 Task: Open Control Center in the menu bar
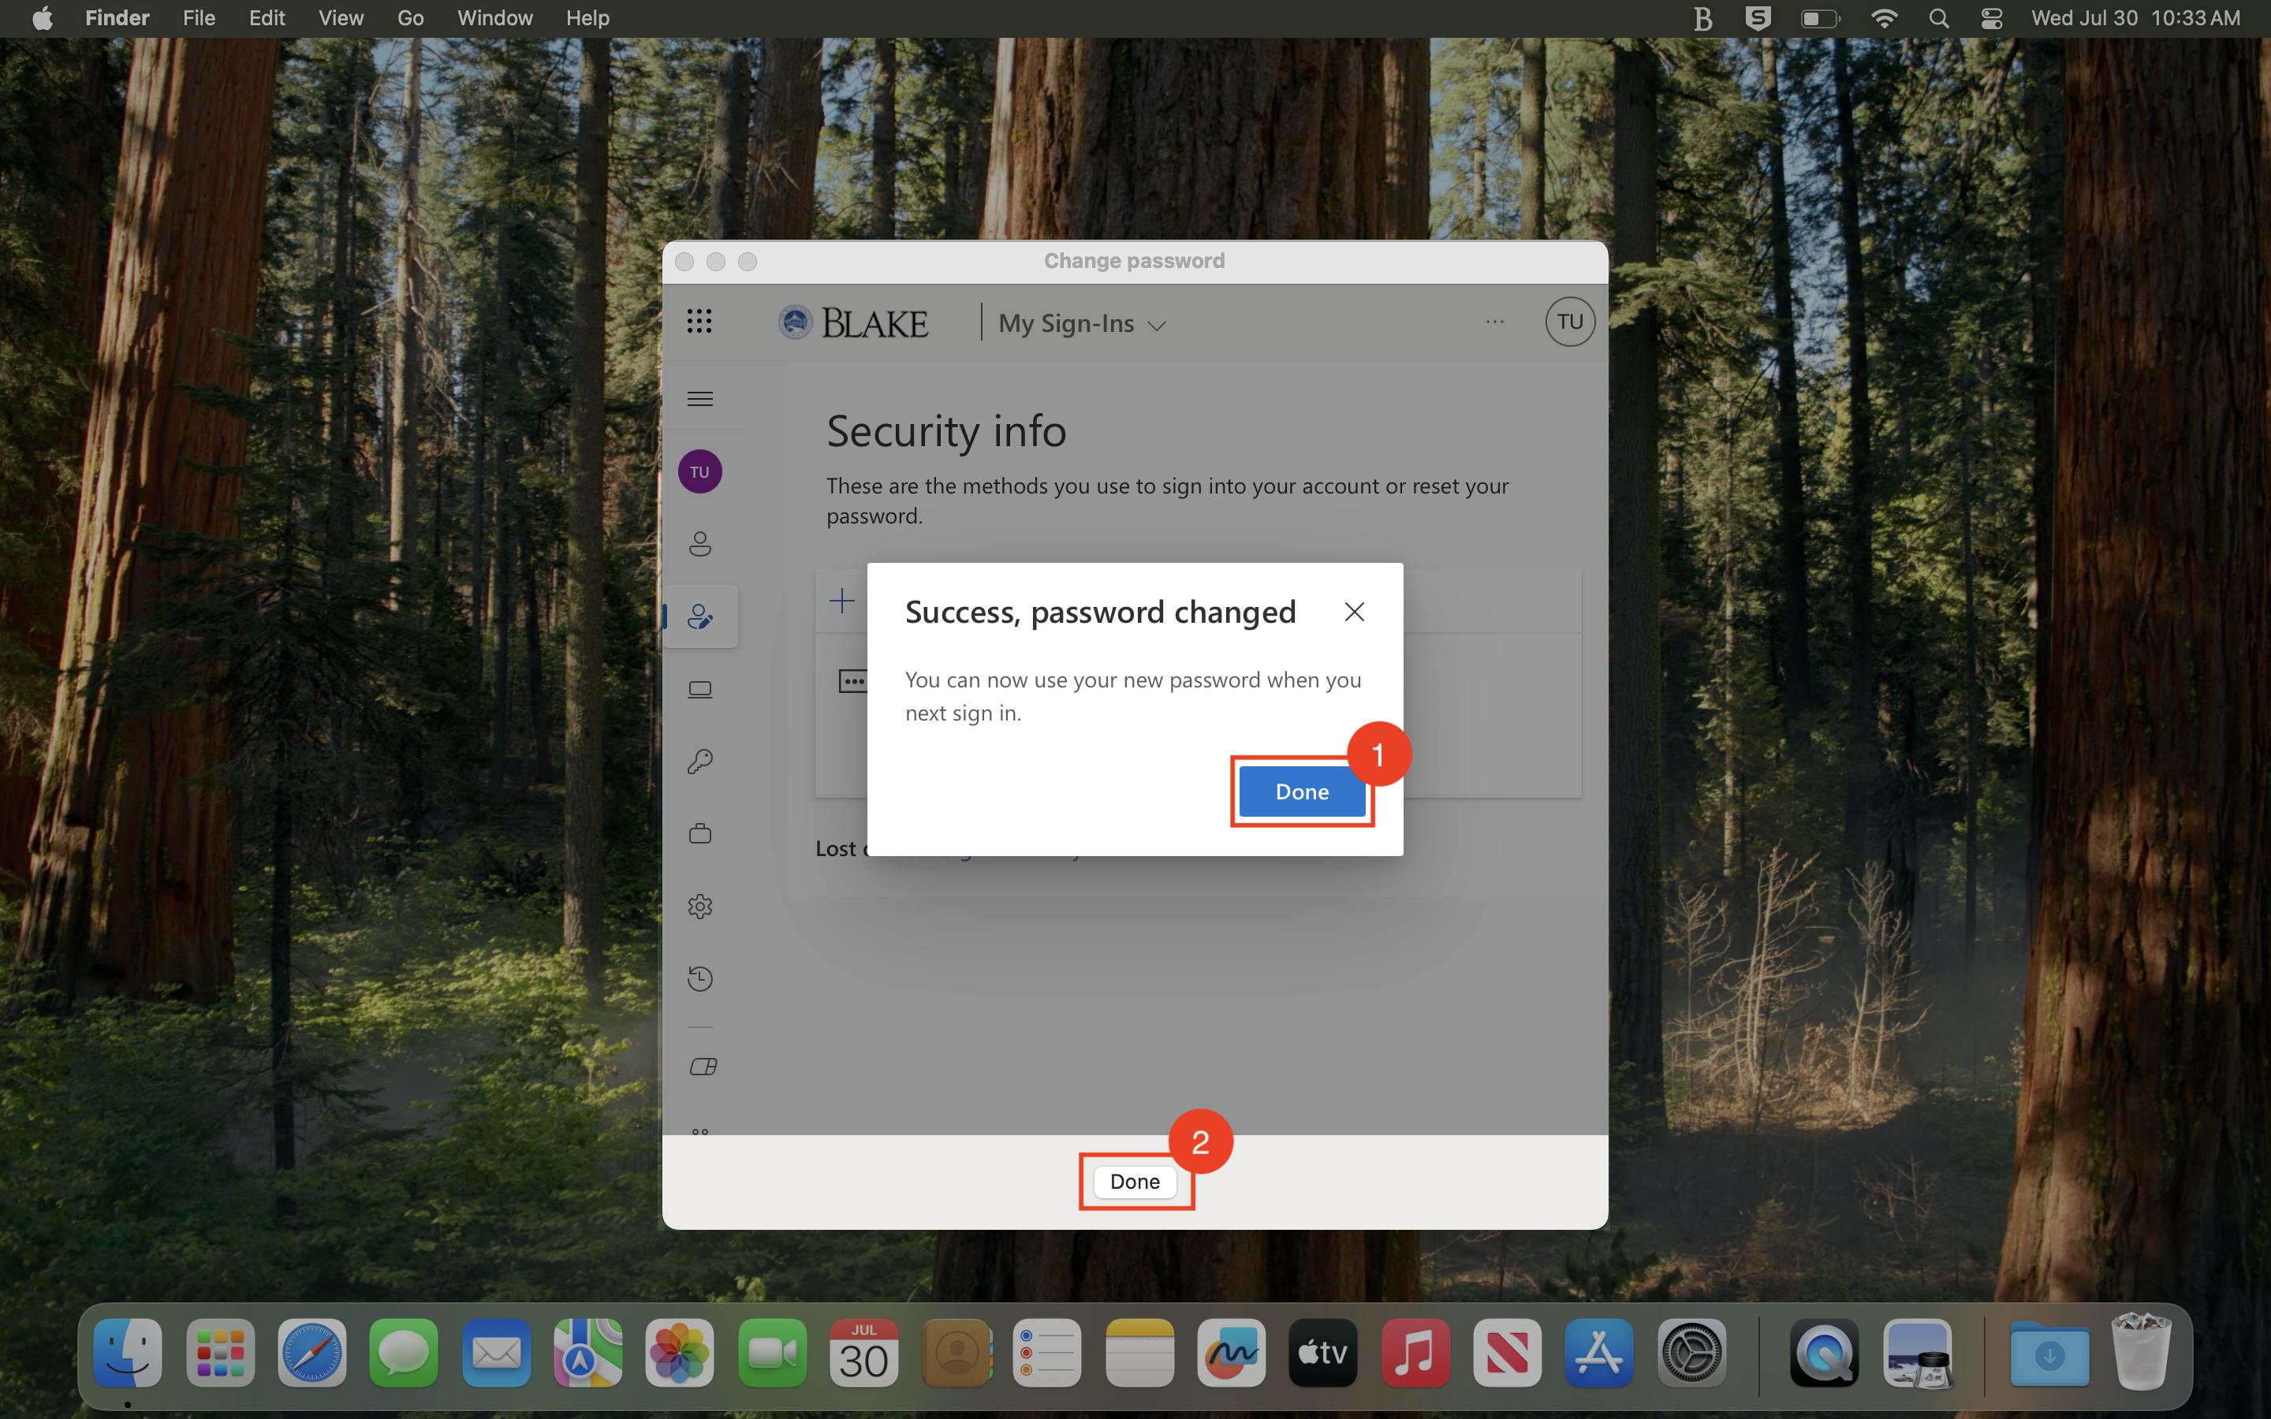(x=1991, y=18)
